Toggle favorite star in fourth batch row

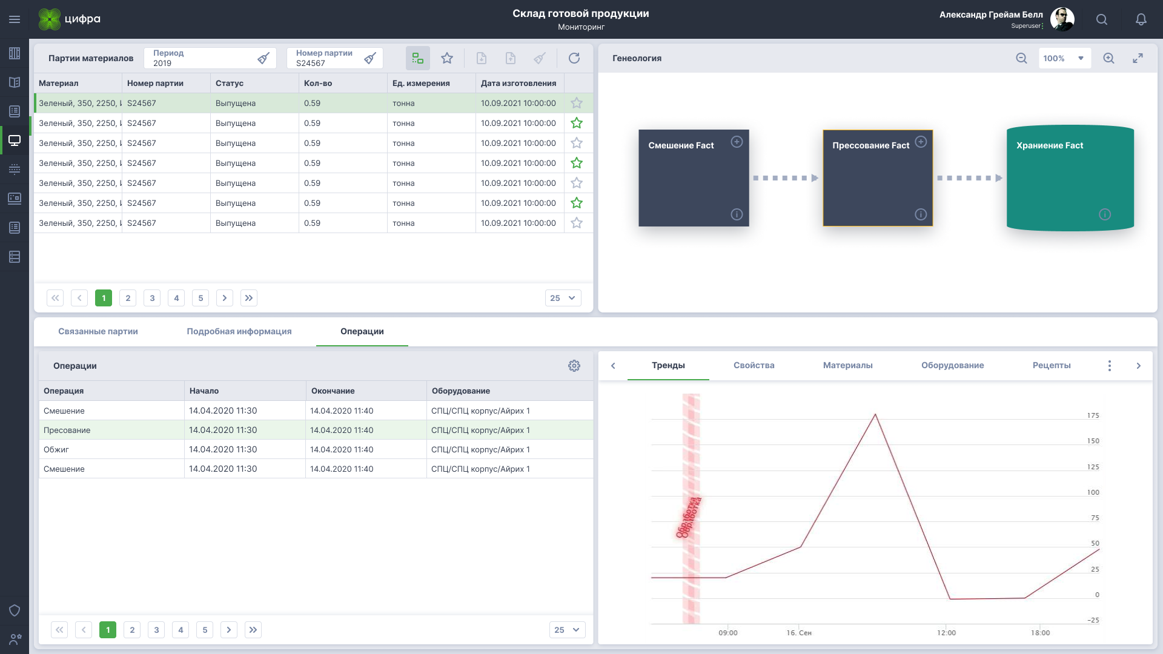[x=577, y=163]
